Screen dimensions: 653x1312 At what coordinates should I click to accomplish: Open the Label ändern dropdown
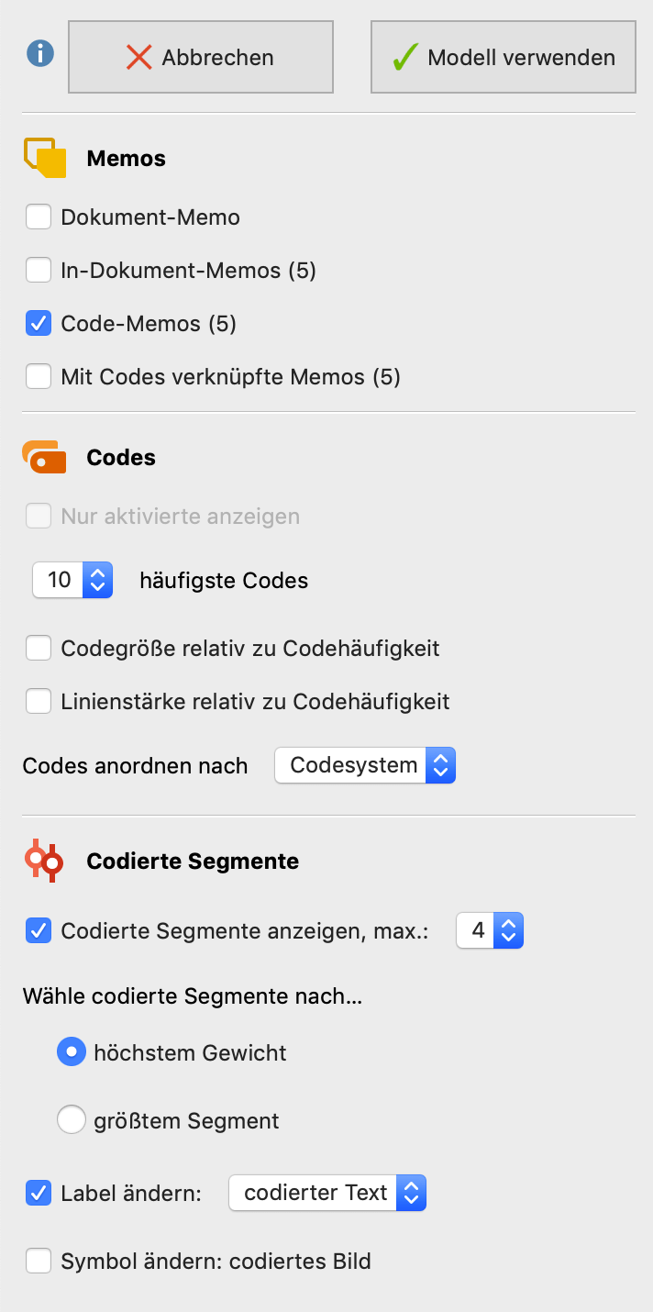click(327, 1193)
